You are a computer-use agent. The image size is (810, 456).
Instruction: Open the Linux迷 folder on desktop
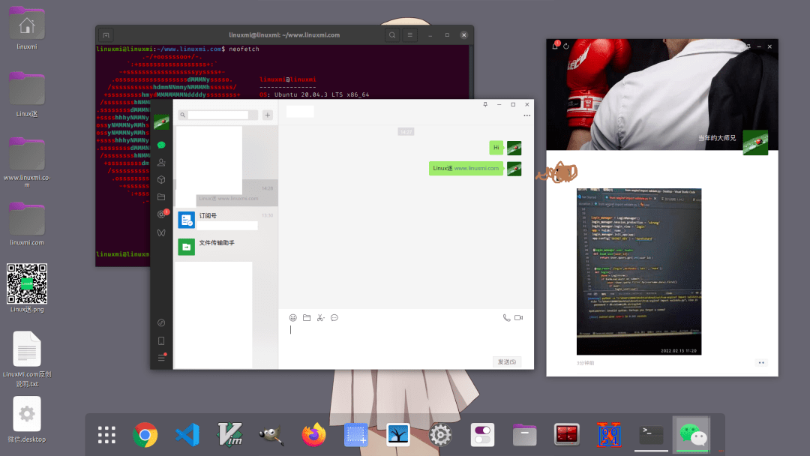point(27,95)
